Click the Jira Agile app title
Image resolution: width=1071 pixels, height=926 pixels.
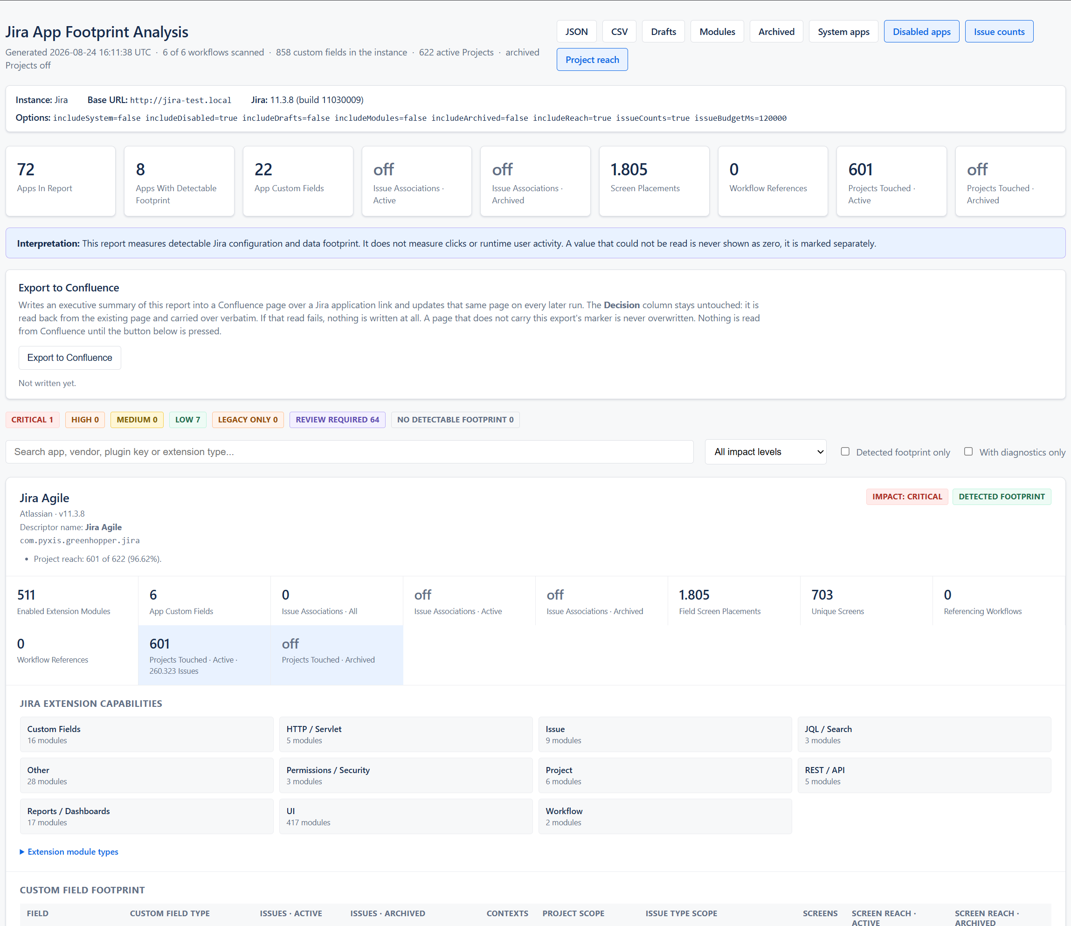pos(44,498)
